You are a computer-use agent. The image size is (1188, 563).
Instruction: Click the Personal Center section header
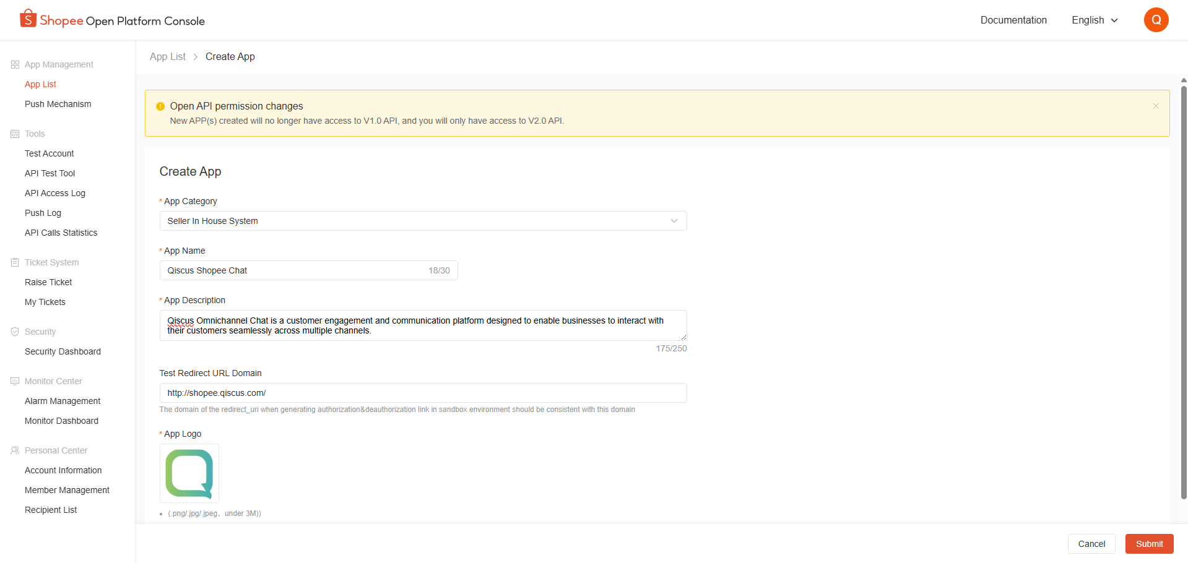click(56, 450)
